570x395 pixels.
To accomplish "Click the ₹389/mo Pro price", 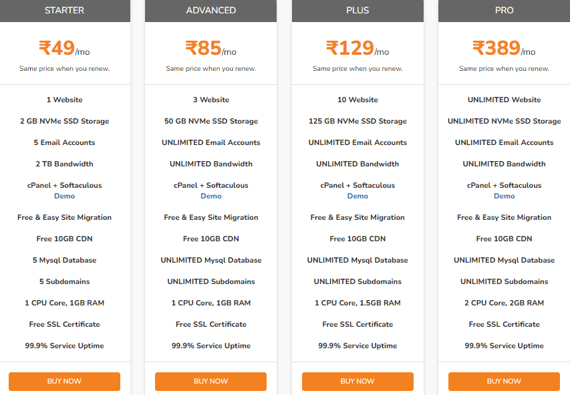I will 505,48.
